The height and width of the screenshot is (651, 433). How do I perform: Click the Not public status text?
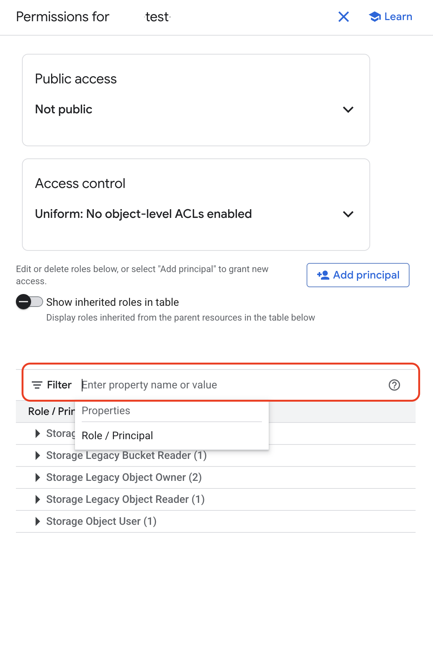[x=64, y=110]
